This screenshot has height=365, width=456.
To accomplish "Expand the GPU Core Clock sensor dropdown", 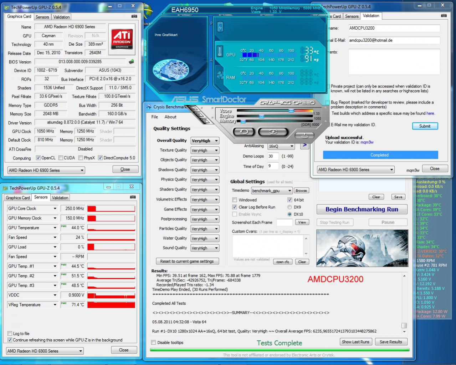I will click(x=55, y=208).
